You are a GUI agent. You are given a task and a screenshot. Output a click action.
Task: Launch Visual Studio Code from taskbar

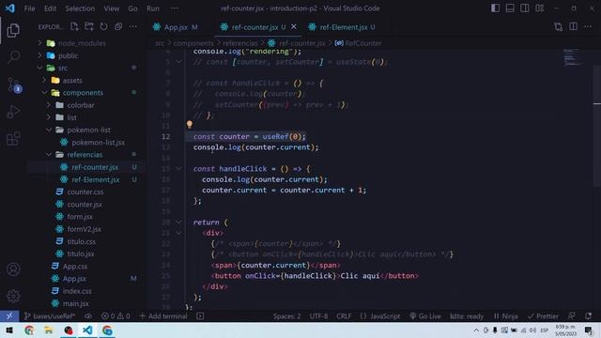(x=87, y=330)
